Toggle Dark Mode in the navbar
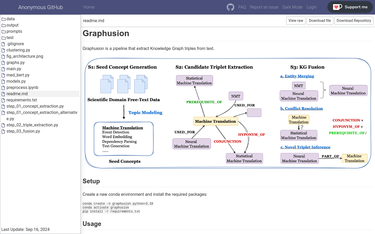 pos(292,7)
